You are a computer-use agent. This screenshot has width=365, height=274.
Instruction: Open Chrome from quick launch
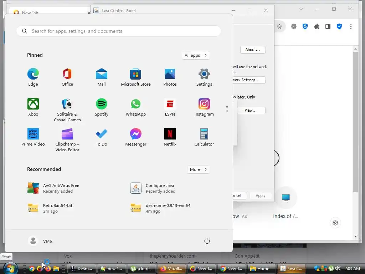point(32,269)
